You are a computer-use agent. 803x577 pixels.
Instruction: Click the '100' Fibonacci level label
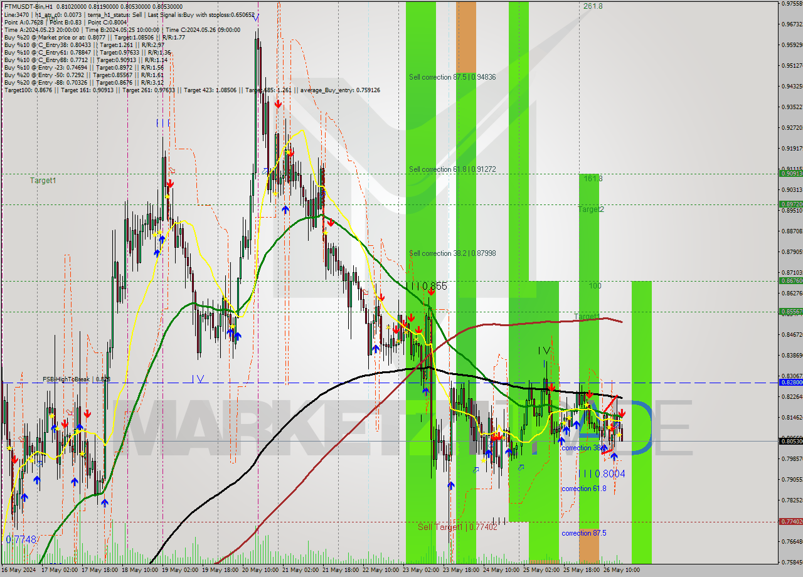click(x=595, y=286)
